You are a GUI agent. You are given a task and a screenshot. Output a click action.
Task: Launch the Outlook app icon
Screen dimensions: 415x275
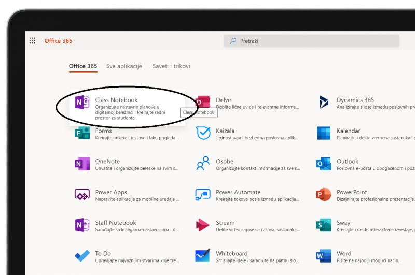[323, 164]
